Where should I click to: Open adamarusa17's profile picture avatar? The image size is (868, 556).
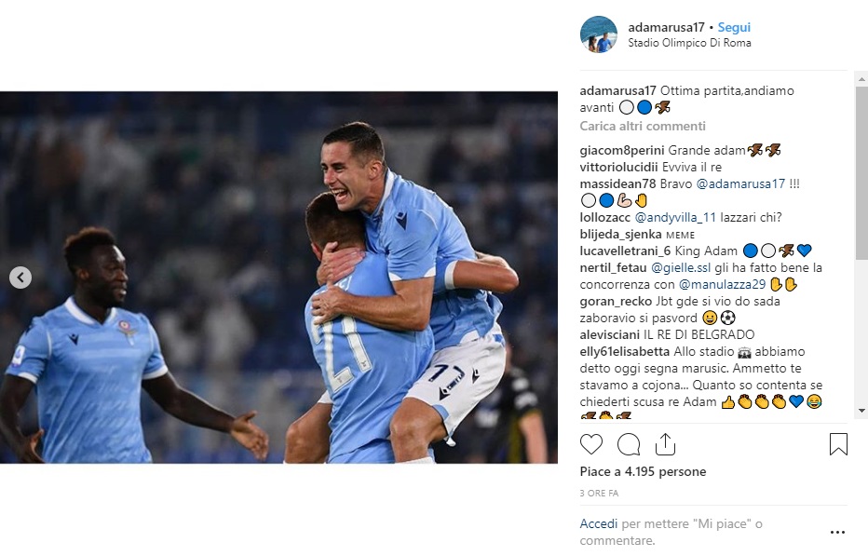pyautogui.click(x=599, y=34)
